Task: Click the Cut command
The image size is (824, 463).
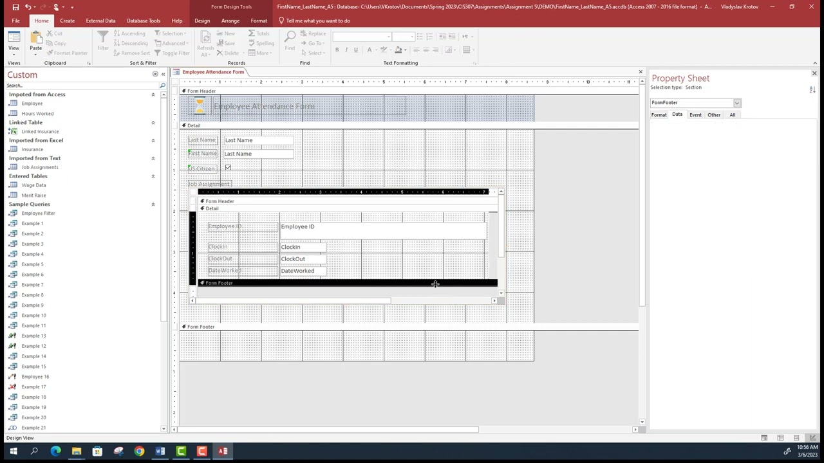Action: [54, 33]
